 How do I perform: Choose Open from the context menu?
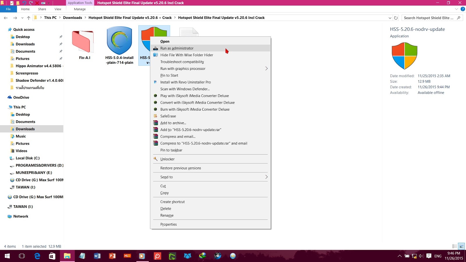[210, 41]
